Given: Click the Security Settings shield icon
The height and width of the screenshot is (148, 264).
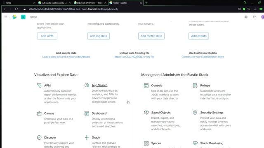Looking at the screenshot, I should 195,112.
